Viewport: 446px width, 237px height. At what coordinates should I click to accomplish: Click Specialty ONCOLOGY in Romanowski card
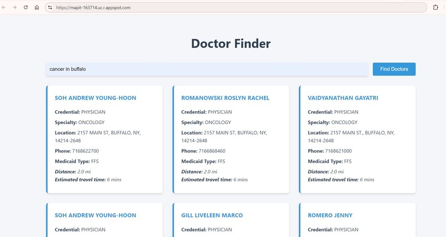click(206, 122)
